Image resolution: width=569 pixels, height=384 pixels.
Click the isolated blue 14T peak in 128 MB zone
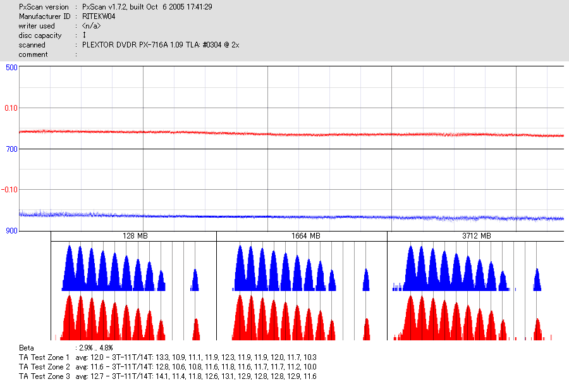195,280
